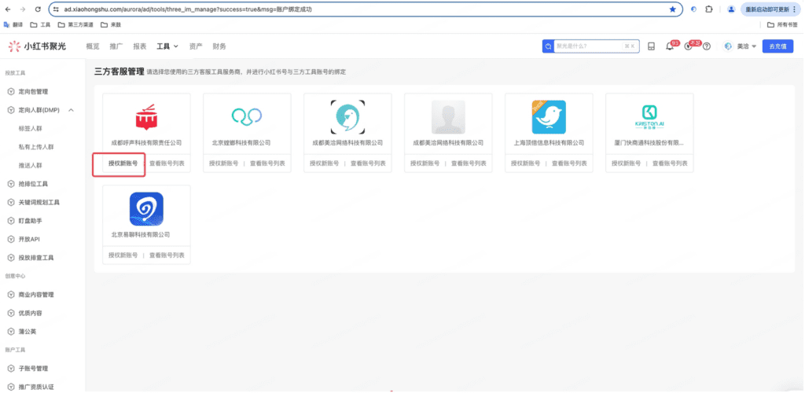Open 投放排查工具 in the sidebar
Image resolution: width=805 pixels, height=393 pixels.
(36, 258)
